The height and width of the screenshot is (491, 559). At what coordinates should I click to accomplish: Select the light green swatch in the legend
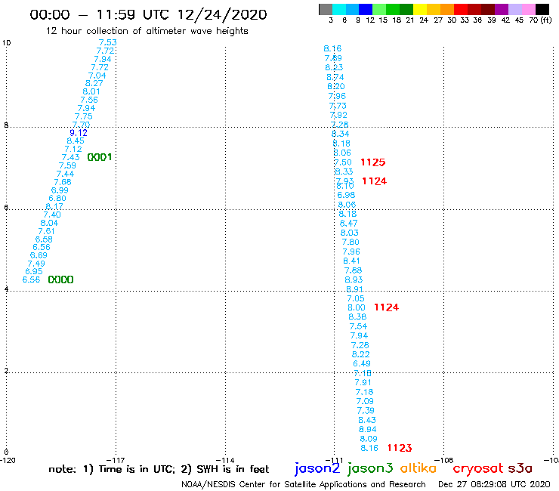pyautogui.click(x=380, y=9)
